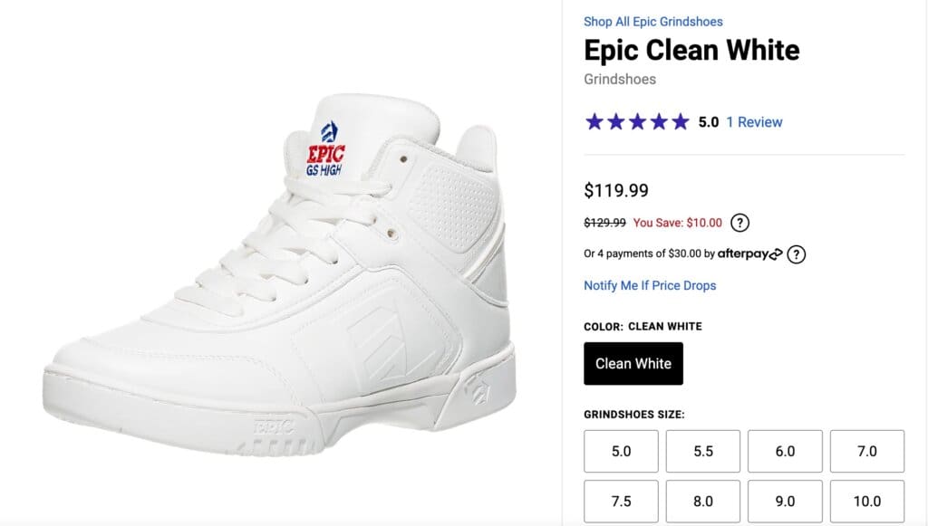Screen dimensions: 928x526
Task: Click the Epic GS High tongue logo
Action: tap(325, 150)
